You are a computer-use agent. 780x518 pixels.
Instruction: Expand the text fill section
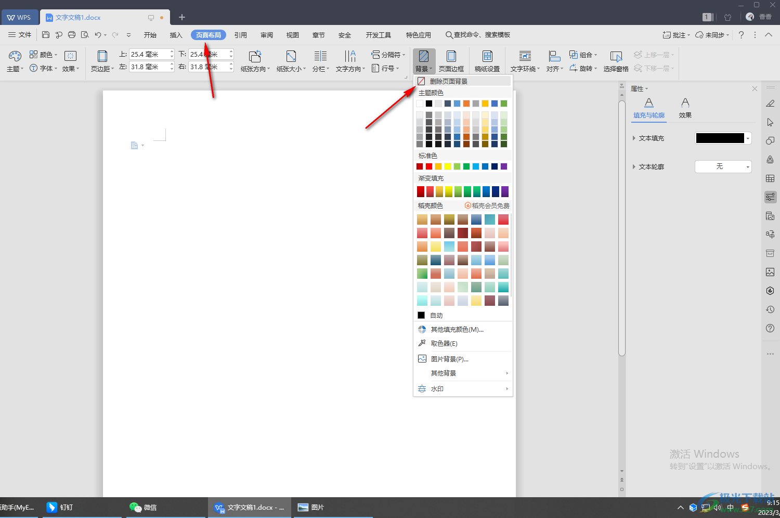[634, 138]
